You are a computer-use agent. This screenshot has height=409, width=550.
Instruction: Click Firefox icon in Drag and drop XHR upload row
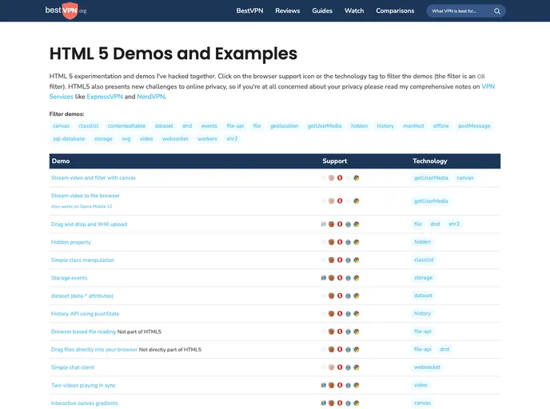332,224
